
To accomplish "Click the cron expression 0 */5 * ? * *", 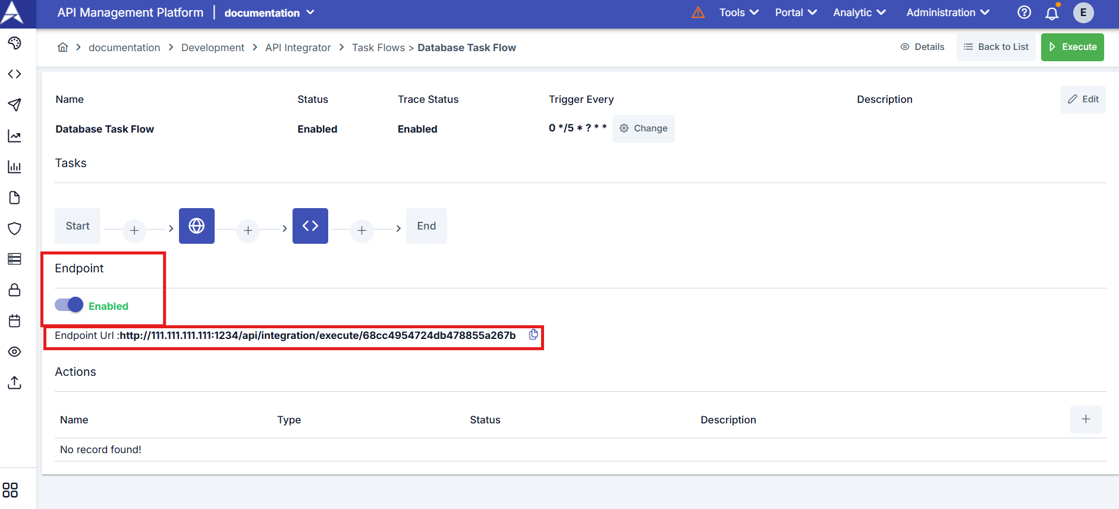I will click(x=578, y=128).
